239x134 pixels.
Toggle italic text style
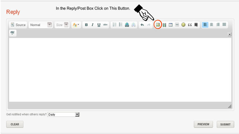92,25
